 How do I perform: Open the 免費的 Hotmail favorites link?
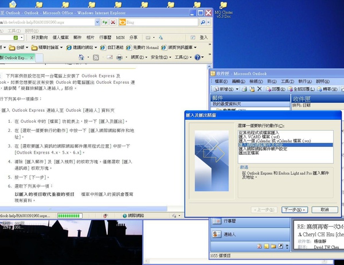[142, 48]
